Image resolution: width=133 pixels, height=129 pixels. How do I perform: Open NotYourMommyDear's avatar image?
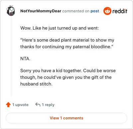[10, 11]
